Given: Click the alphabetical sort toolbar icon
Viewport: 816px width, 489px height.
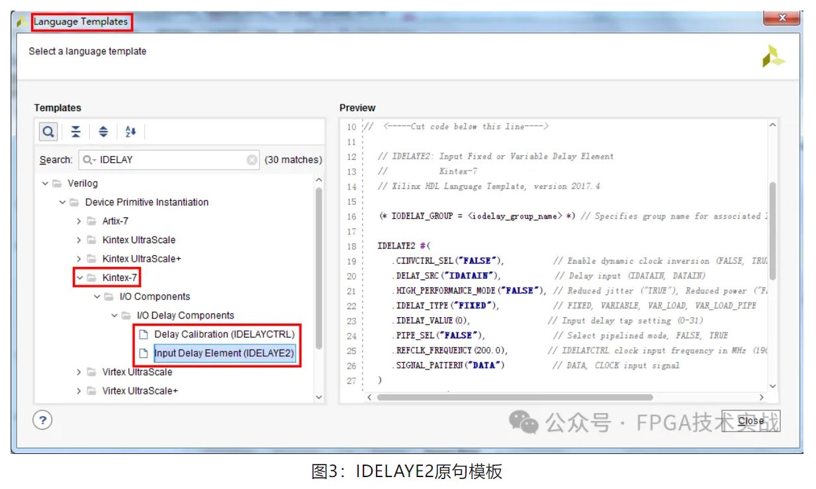Looking at the screenshot, I should click(x=130, y=132).
